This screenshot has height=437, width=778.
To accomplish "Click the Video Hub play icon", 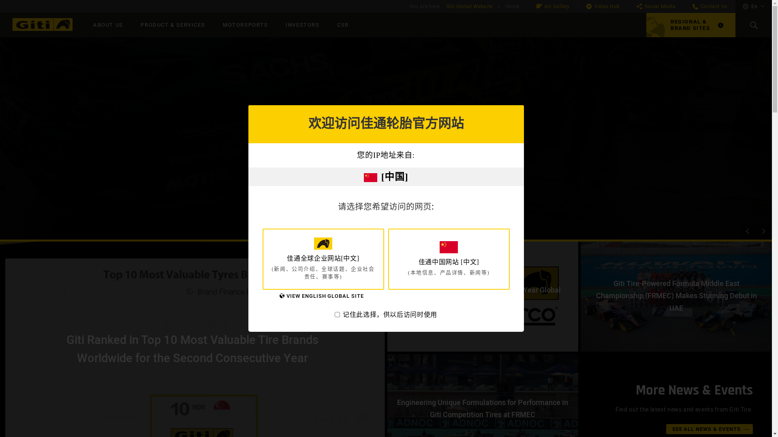I will pos(589,6).
